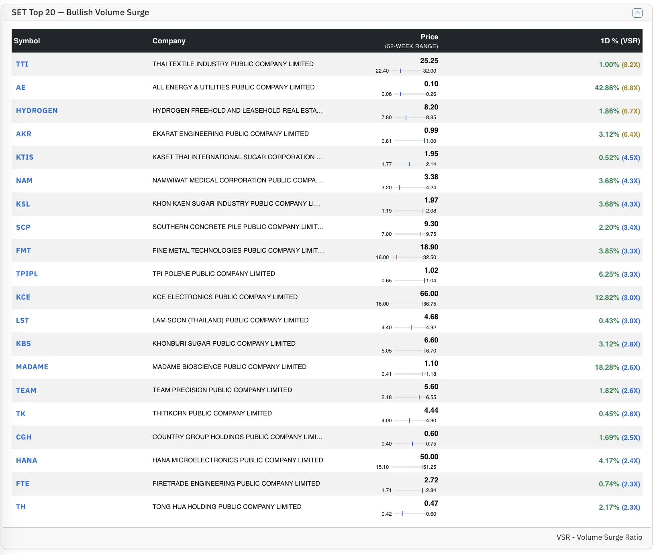The image size is (657, 555).
Task: Open the KSL symbol link
Action: (23, 204)
